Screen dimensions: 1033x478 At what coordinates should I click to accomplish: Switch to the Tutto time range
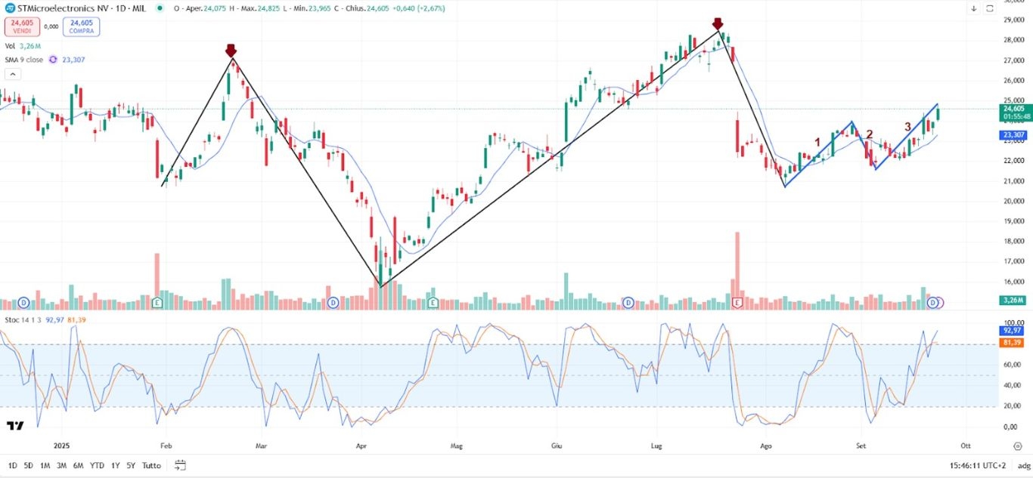tap(151, 465)
